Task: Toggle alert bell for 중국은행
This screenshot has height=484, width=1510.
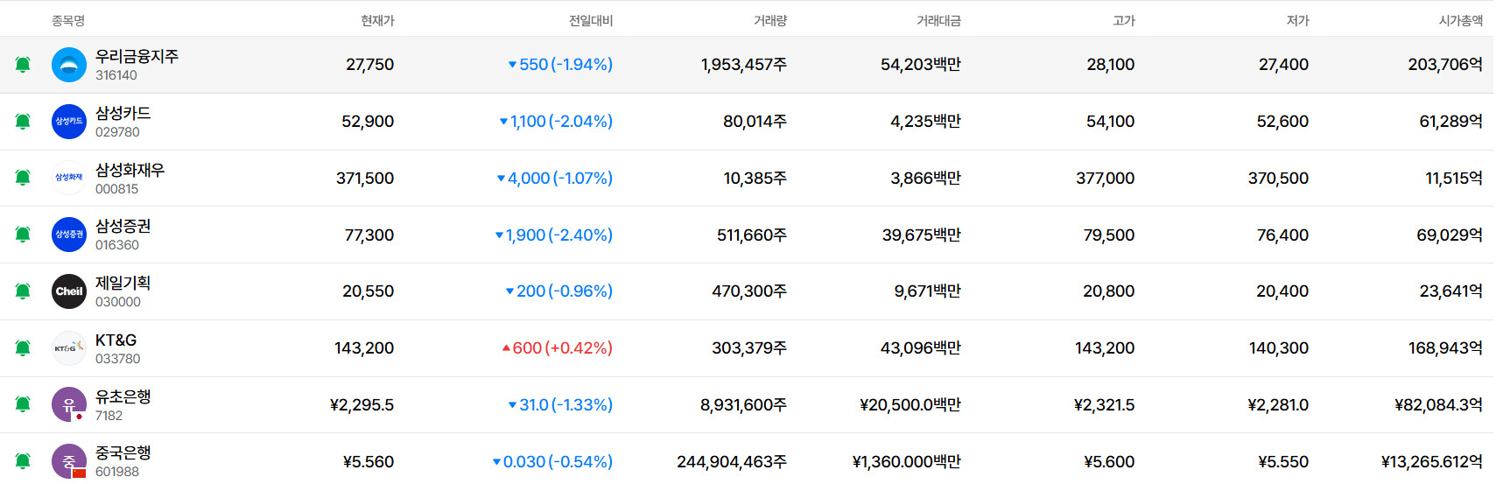Action: pos(23,461)
